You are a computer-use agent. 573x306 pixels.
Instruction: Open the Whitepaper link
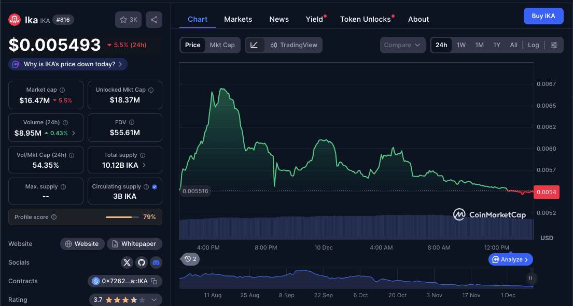point(134,243)
